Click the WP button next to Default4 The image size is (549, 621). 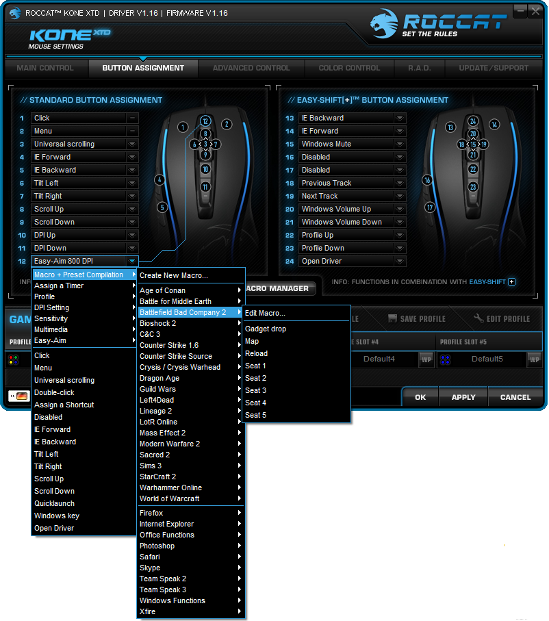coord(426,359)
